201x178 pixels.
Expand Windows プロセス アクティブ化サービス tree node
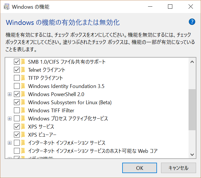click(10, 119)
